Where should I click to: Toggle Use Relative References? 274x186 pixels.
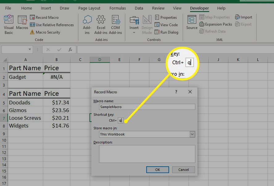point(52,25)
